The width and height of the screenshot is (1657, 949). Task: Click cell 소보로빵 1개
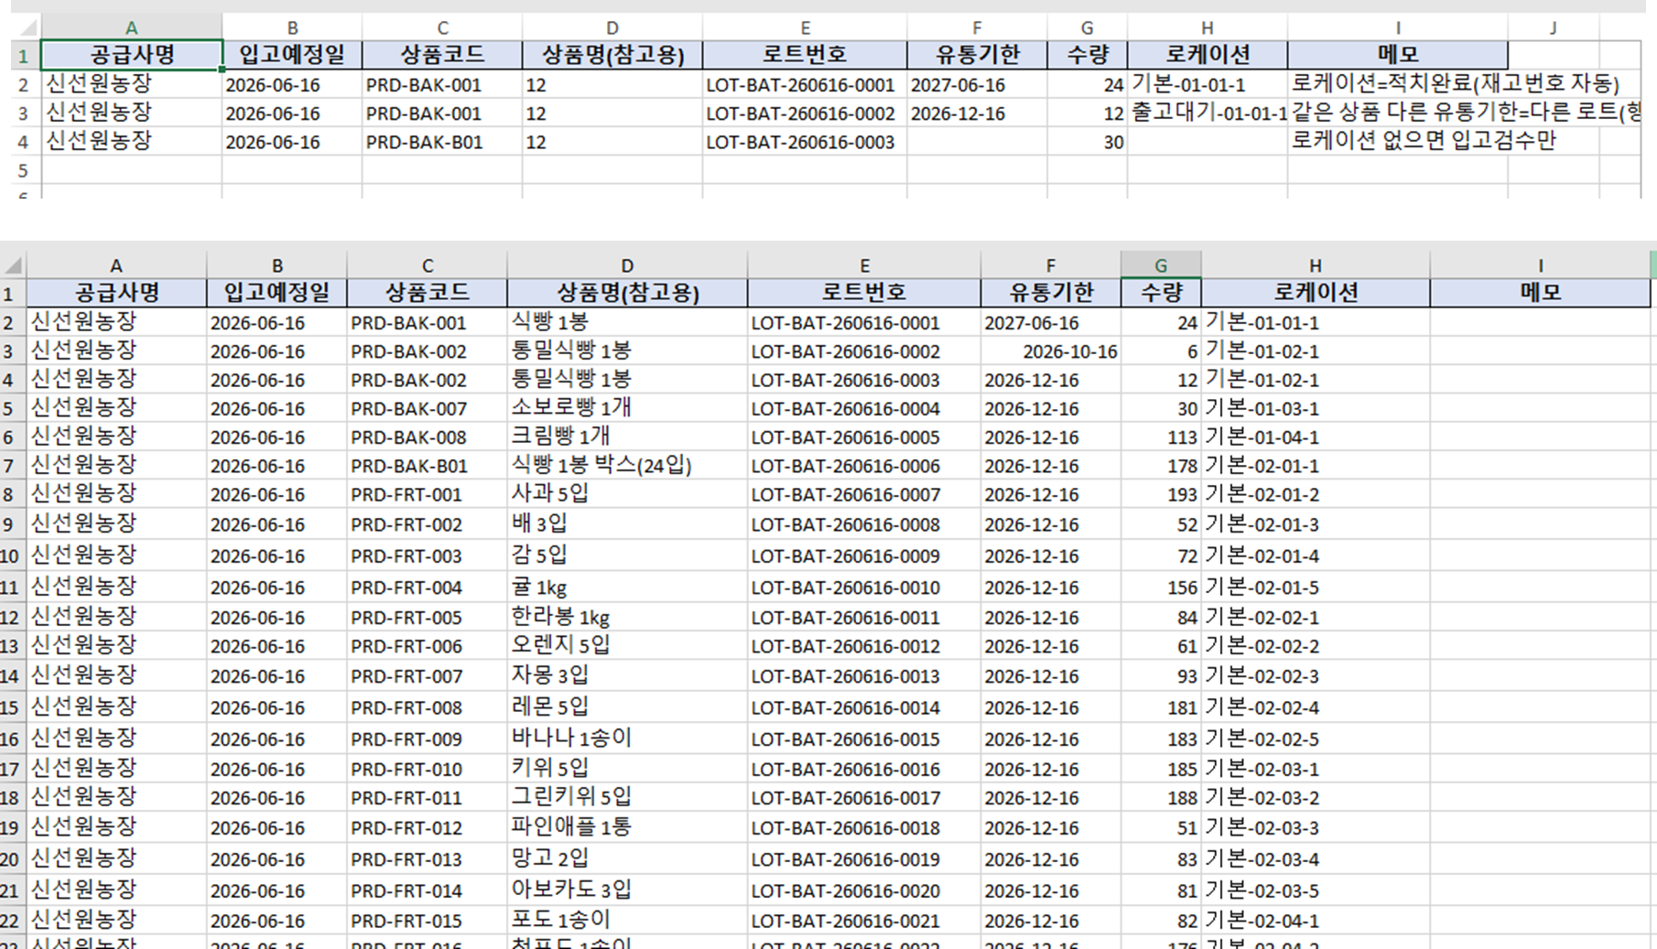tap(626, 408)
